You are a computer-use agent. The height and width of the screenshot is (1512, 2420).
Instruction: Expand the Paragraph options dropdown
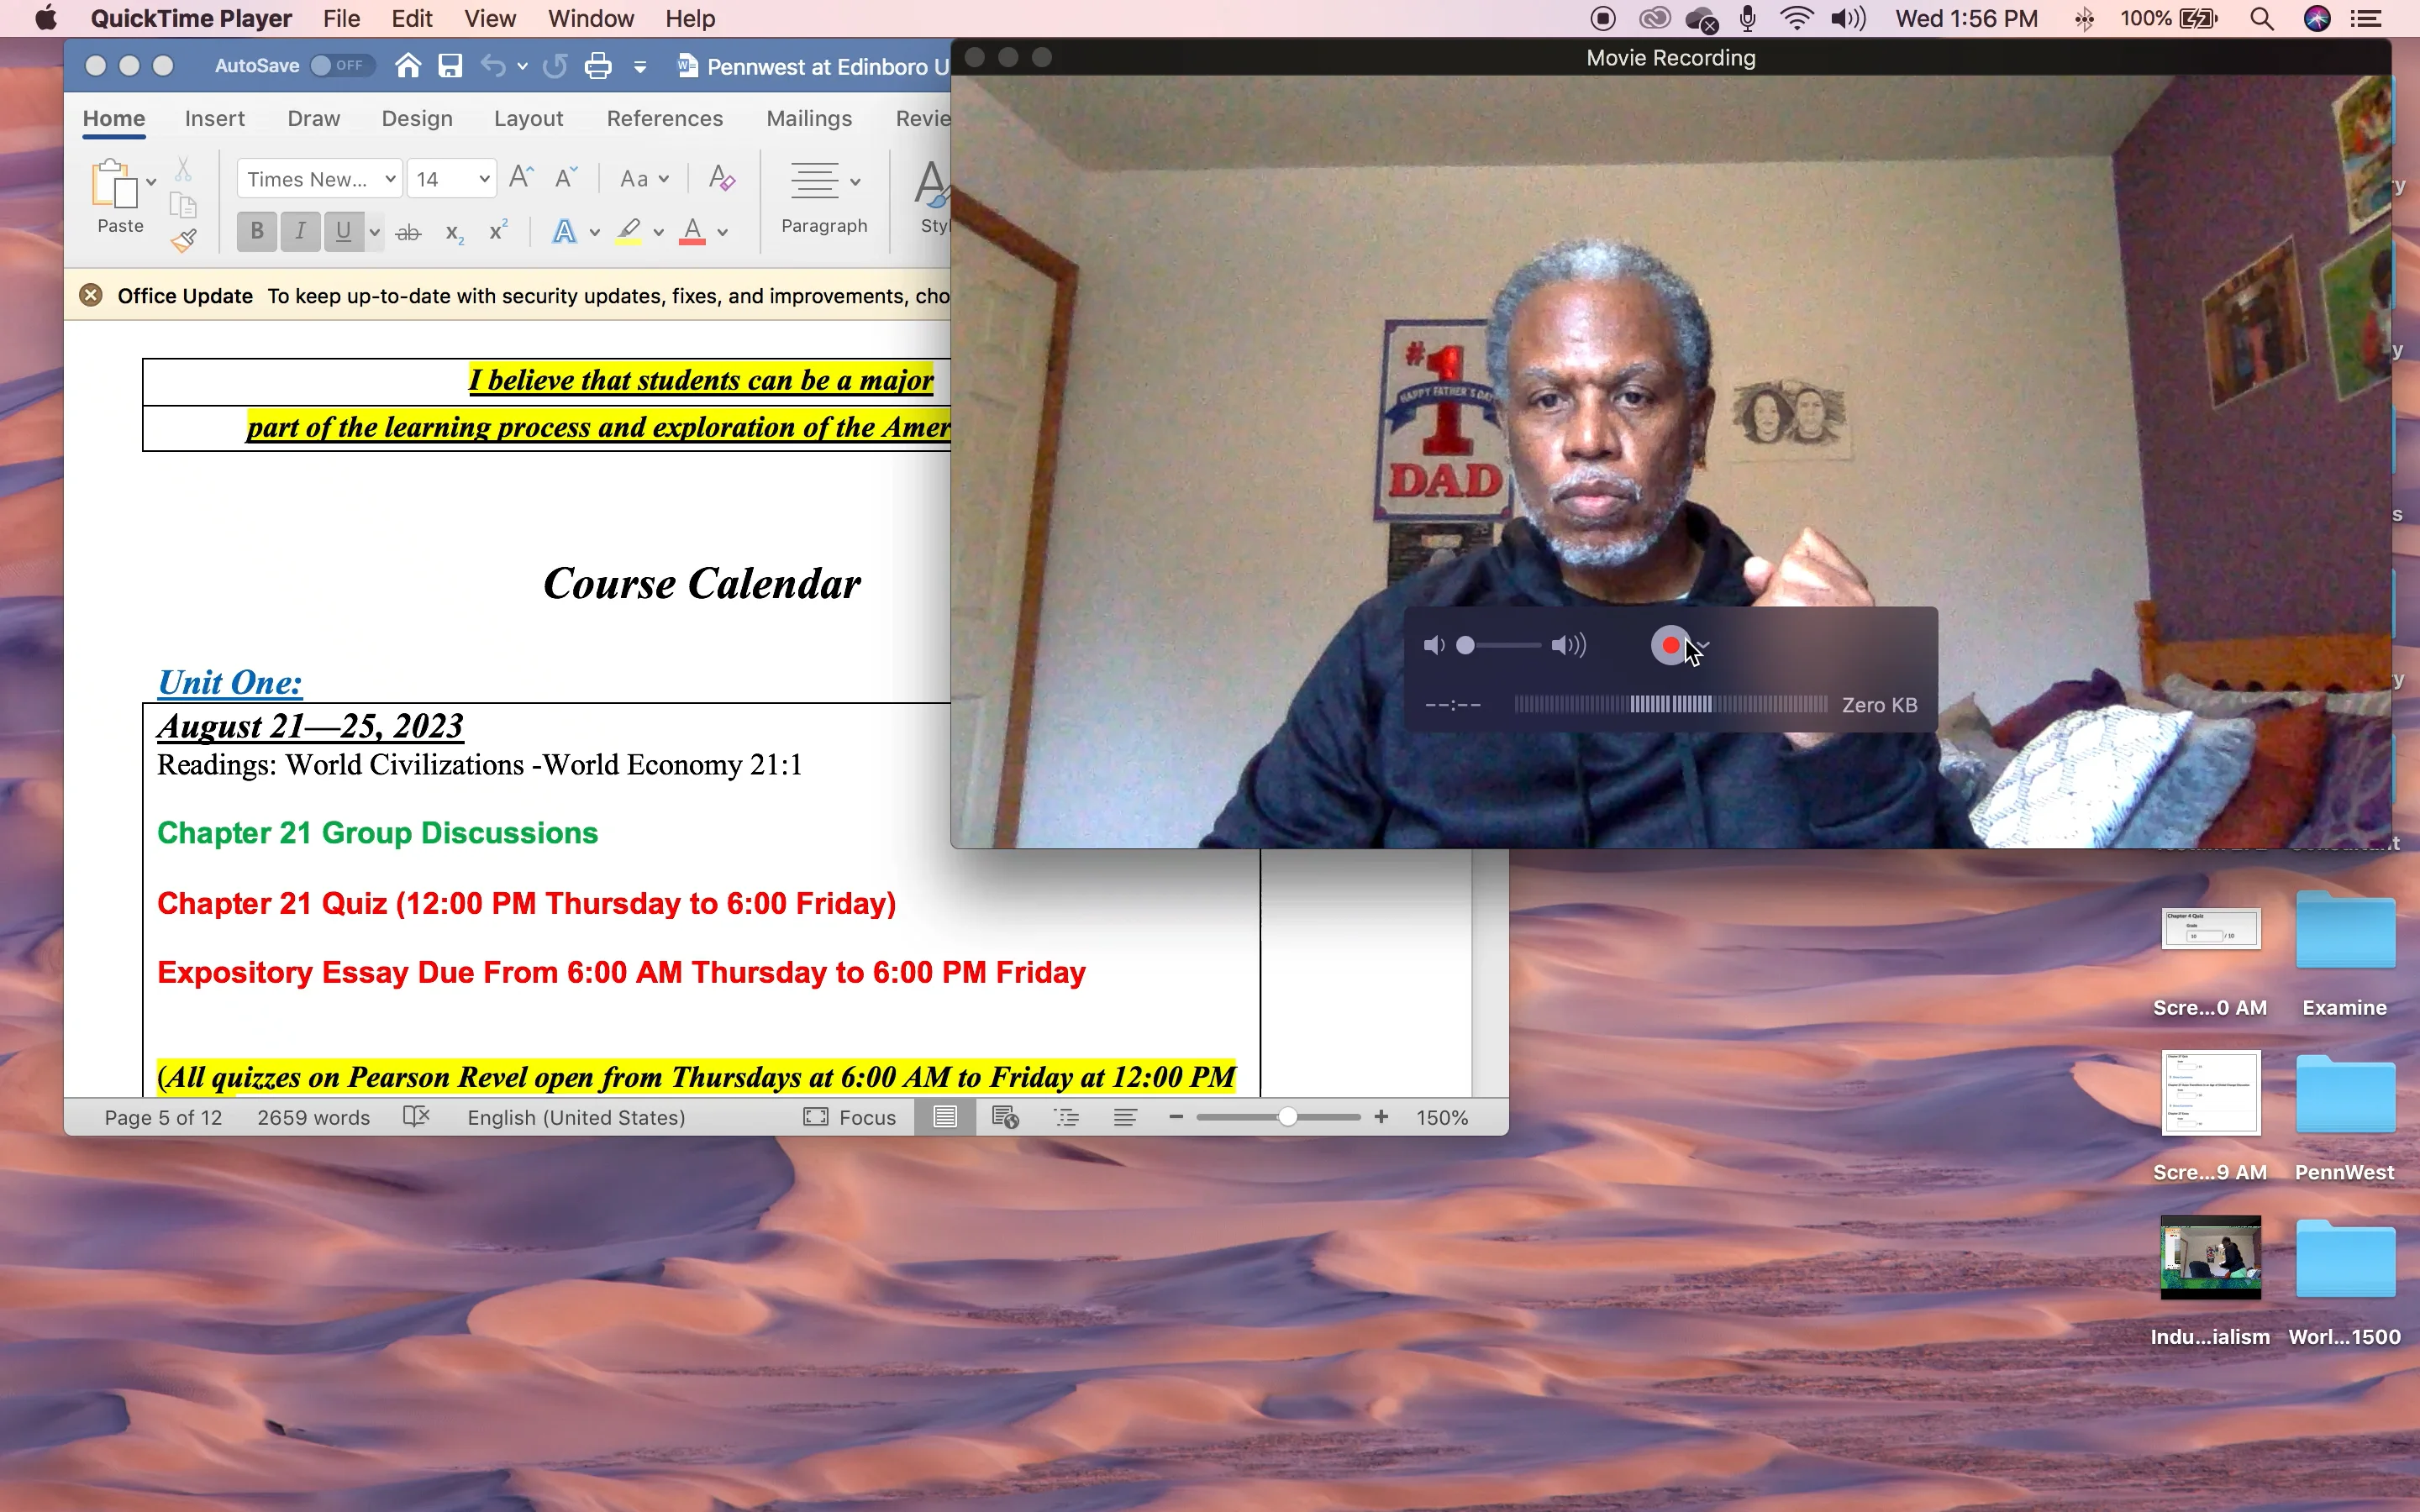tap(855, 182)
